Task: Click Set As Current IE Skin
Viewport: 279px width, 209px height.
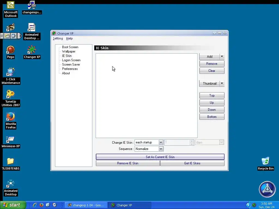Action: click(160, 157)
